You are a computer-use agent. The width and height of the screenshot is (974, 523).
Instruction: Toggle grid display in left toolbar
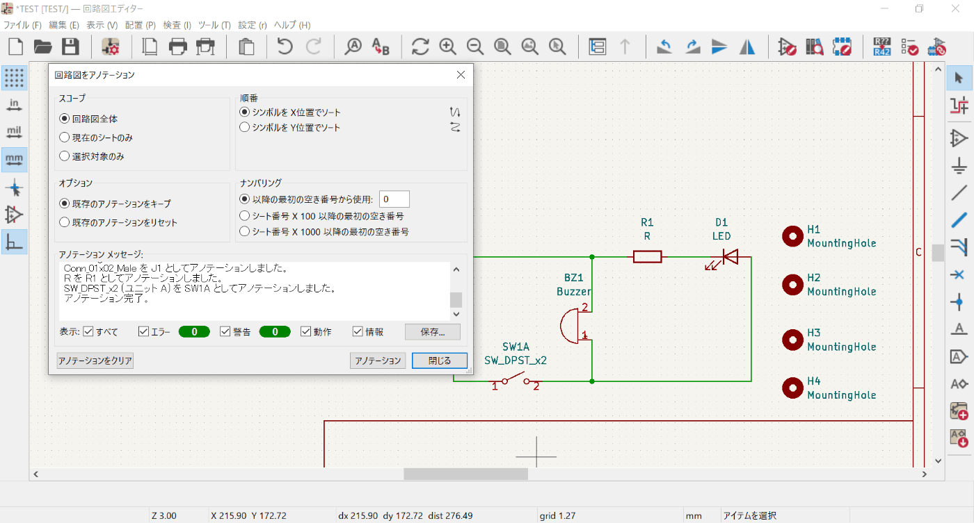[14, 78]
